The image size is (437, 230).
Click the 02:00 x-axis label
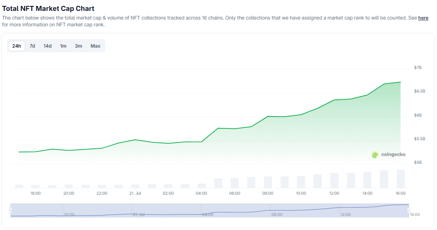pos(168,193)
